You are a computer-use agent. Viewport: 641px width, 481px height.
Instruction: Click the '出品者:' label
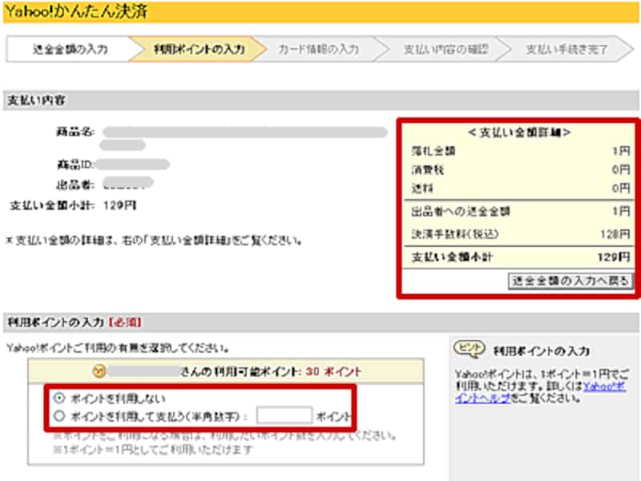pyautogui.click(x=75, y=185)
